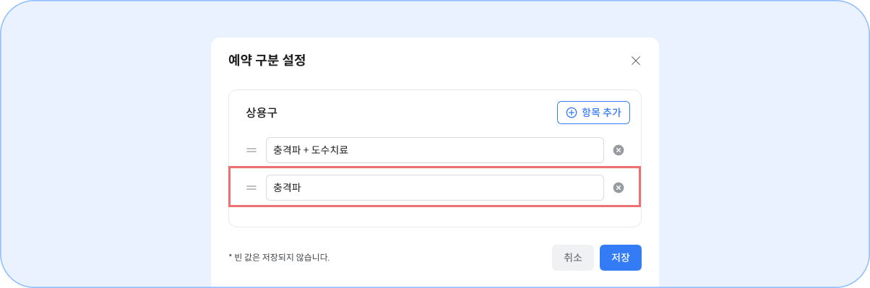Delete the 충격파 + 도수치료 entry
This screenshot has width=870, height=288.
pos(619,150)
